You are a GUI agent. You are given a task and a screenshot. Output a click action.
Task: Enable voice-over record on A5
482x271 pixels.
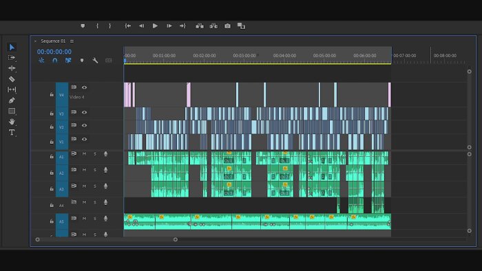pos(106,219)
